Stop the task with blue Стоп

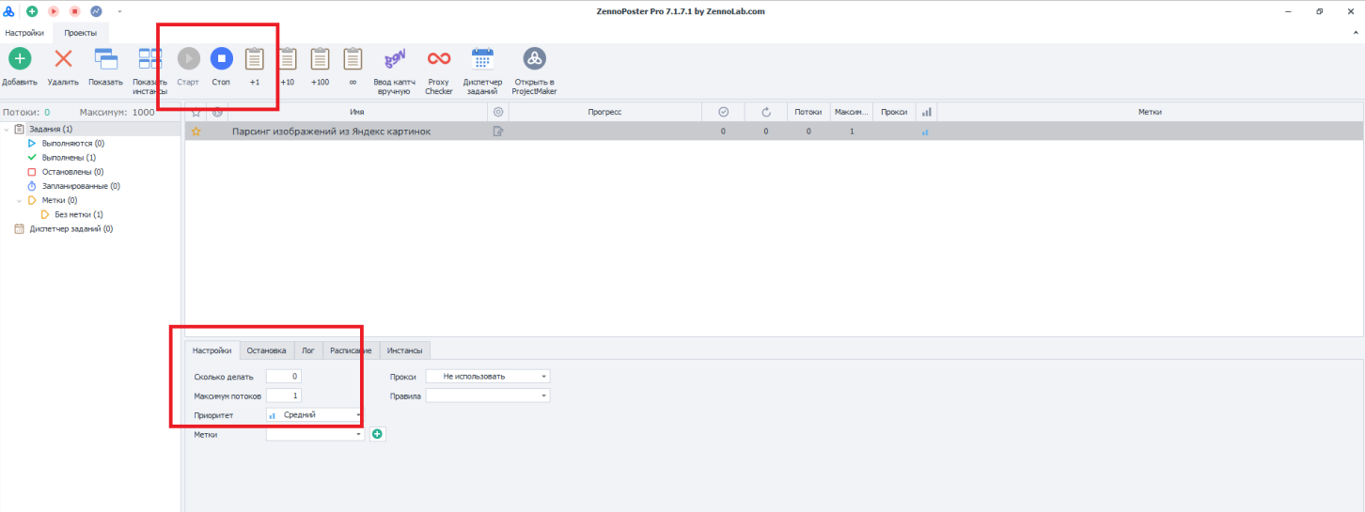221,59
